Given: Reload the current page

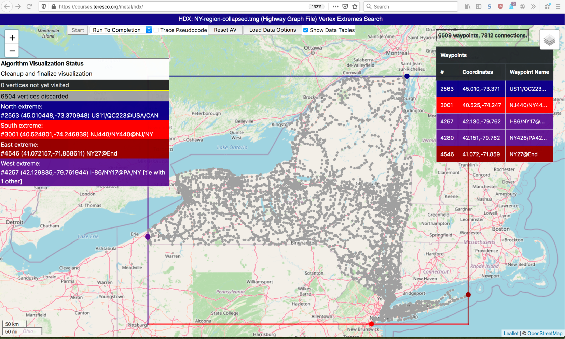Looking at the screenshot, I should point(29,6).
